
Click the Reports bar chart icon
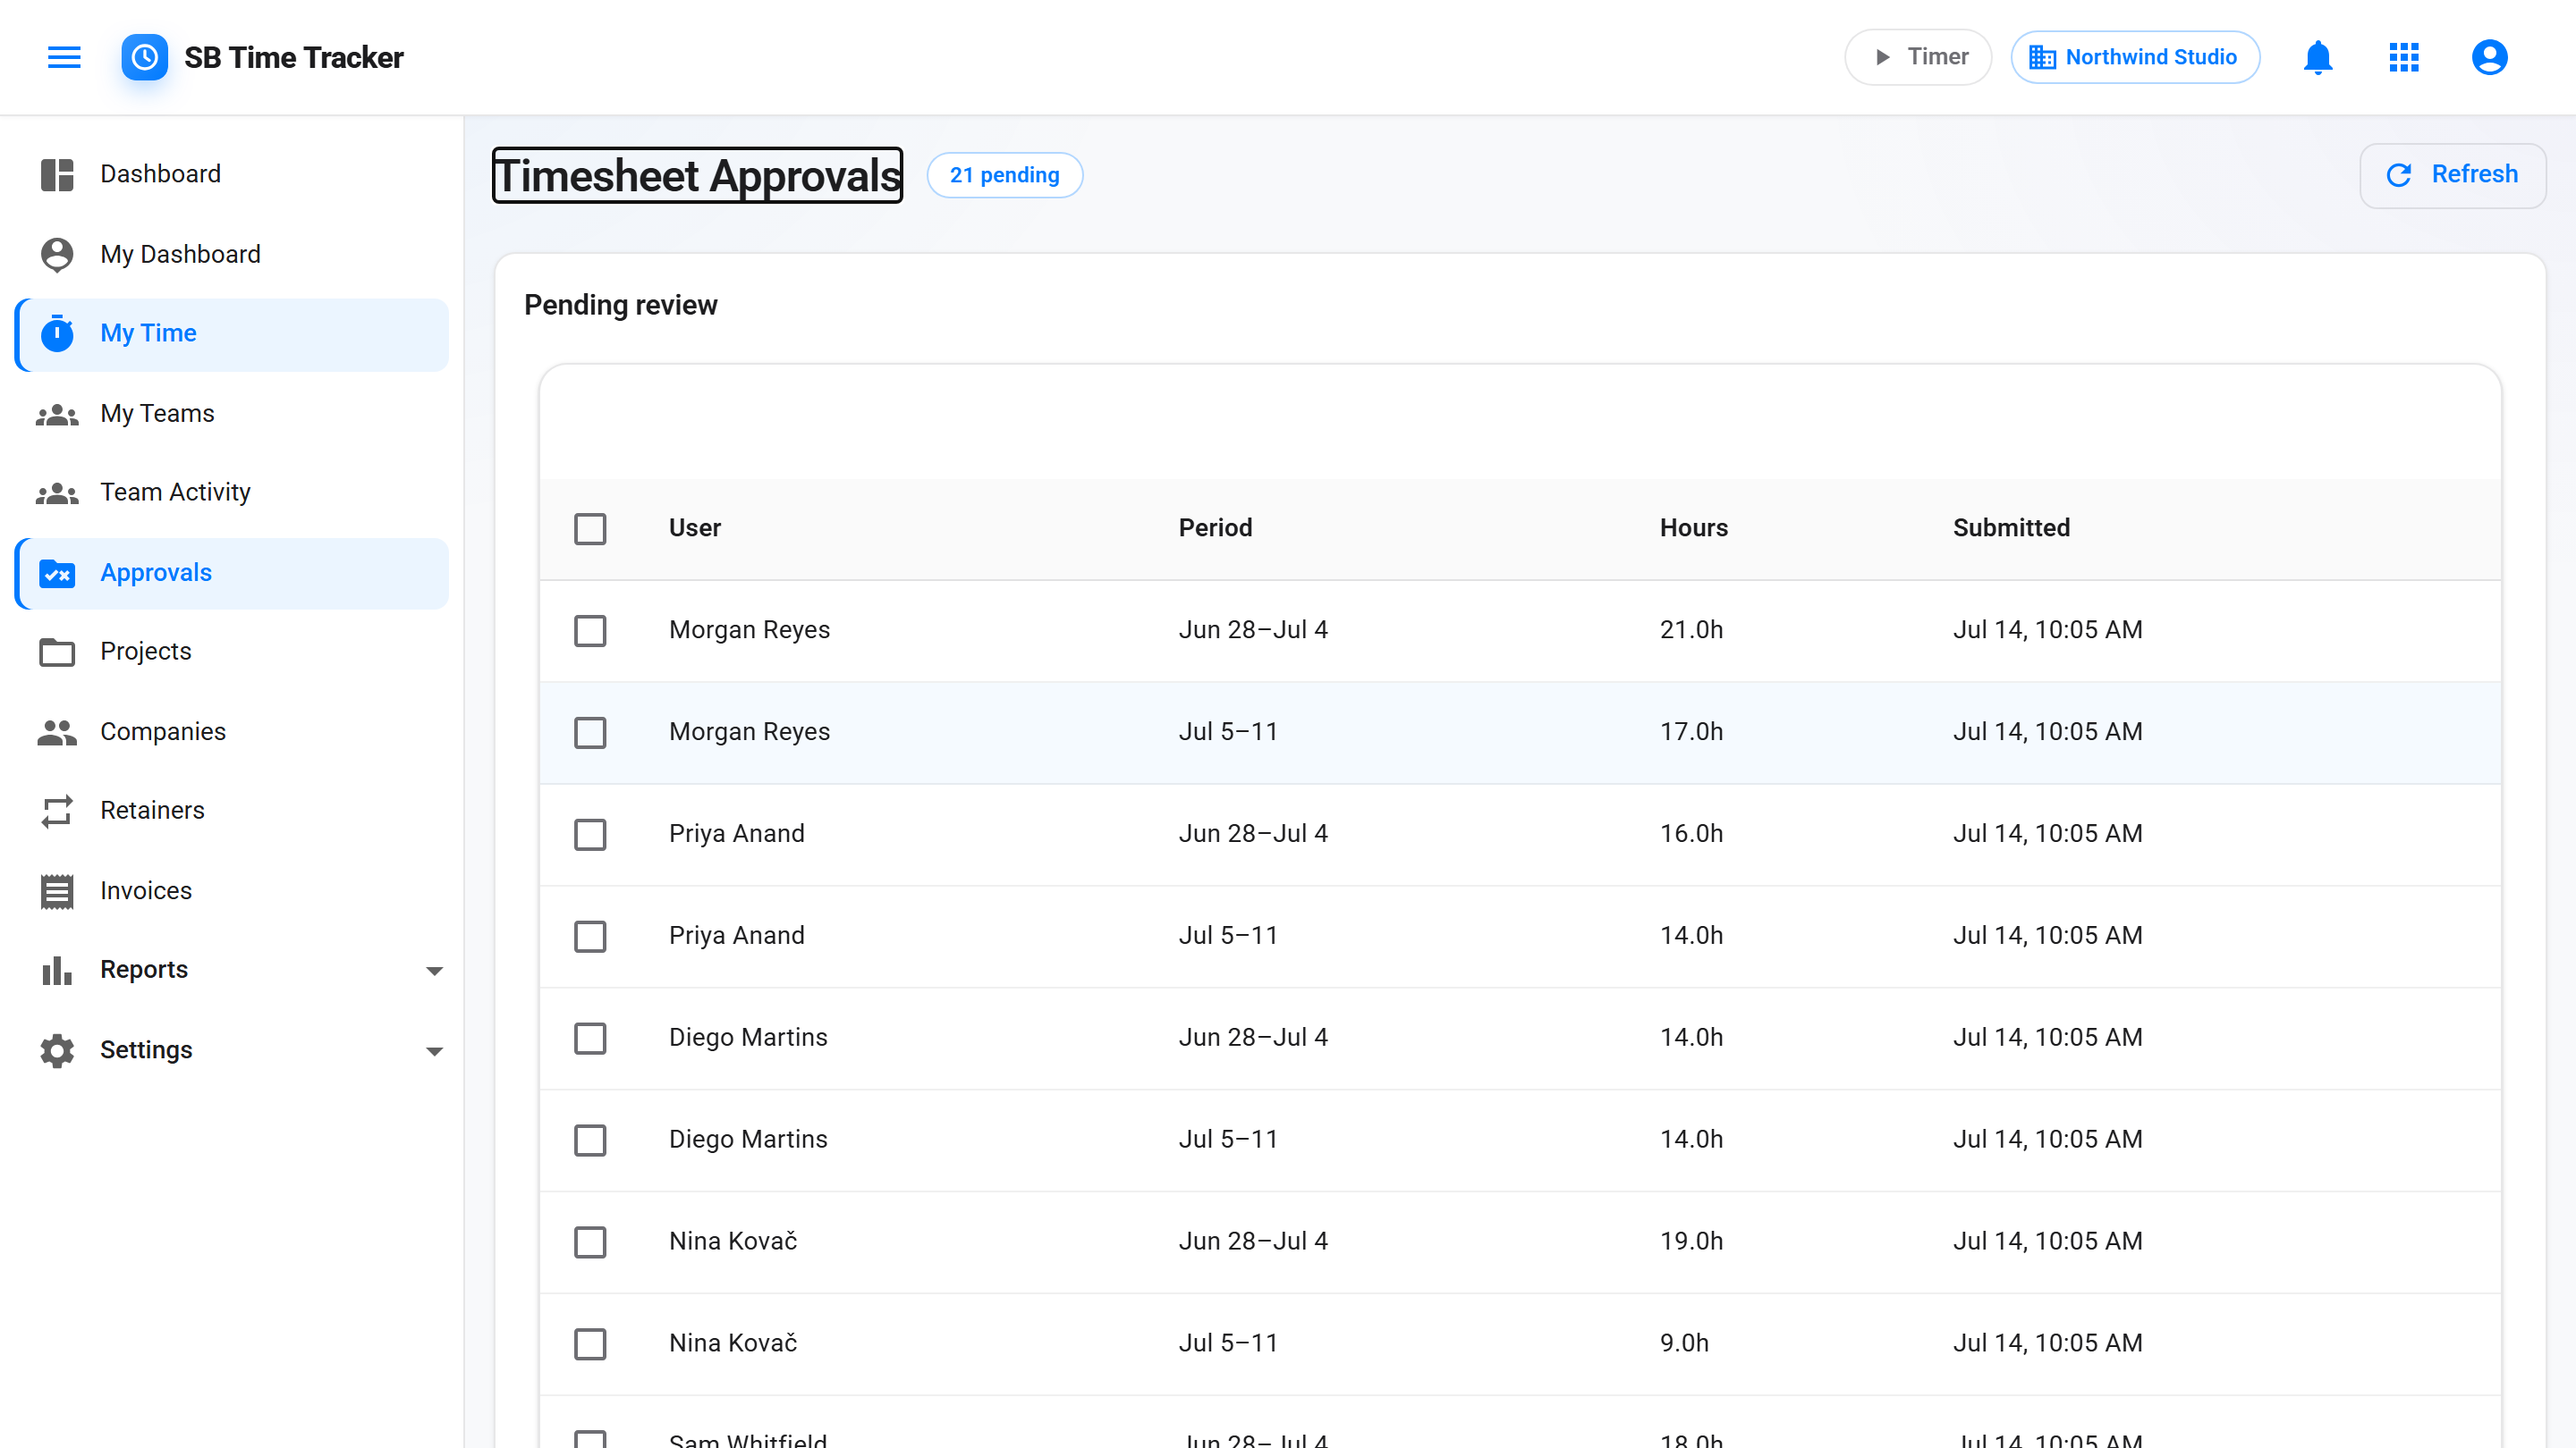[x=57, y=971]
